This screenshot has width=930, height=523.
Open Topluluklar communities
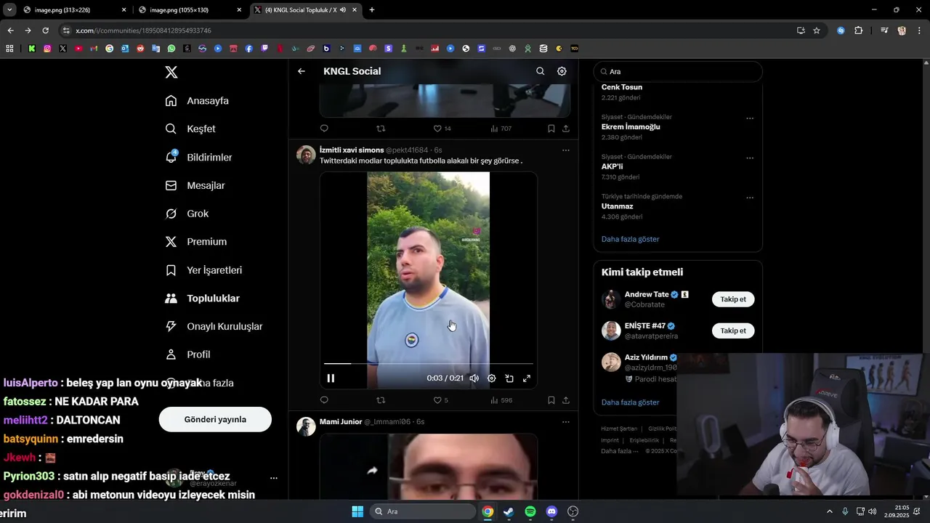202,299
